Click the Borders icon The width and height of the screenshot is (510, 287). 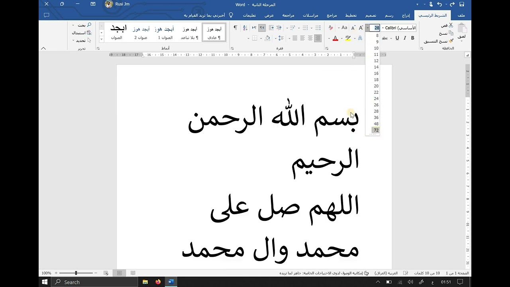(255, 38)
